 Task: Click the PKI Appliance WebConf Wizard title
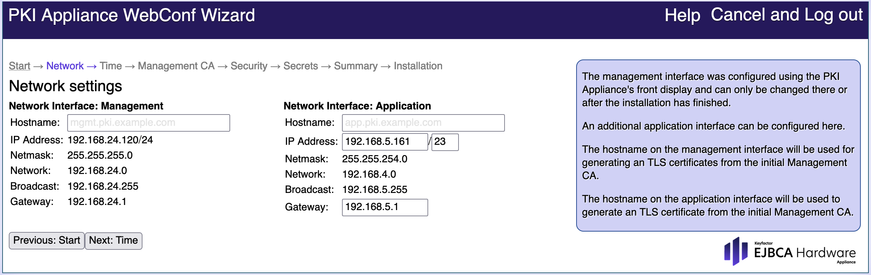click(132, 15)
